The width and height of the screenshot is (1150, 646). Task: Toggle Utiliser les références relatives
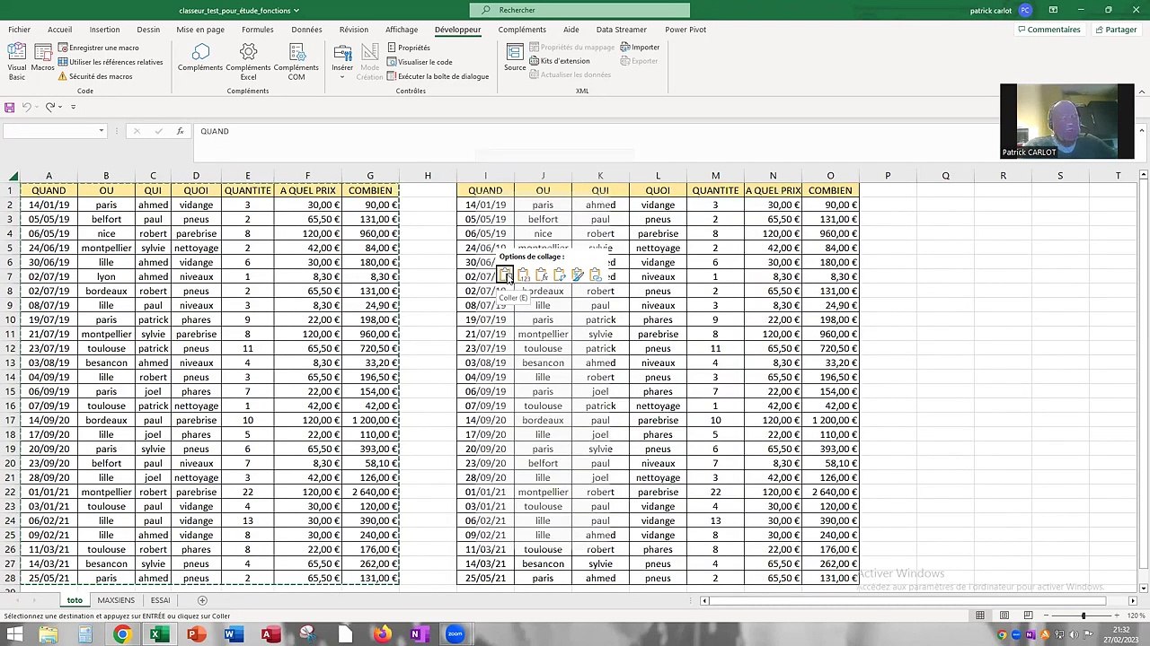point(110,62)
